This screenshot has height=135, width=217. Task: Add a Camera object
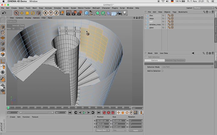click(119, 13)
